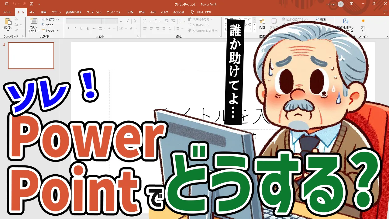Click the Cut scissors icon

click(16, 19)
